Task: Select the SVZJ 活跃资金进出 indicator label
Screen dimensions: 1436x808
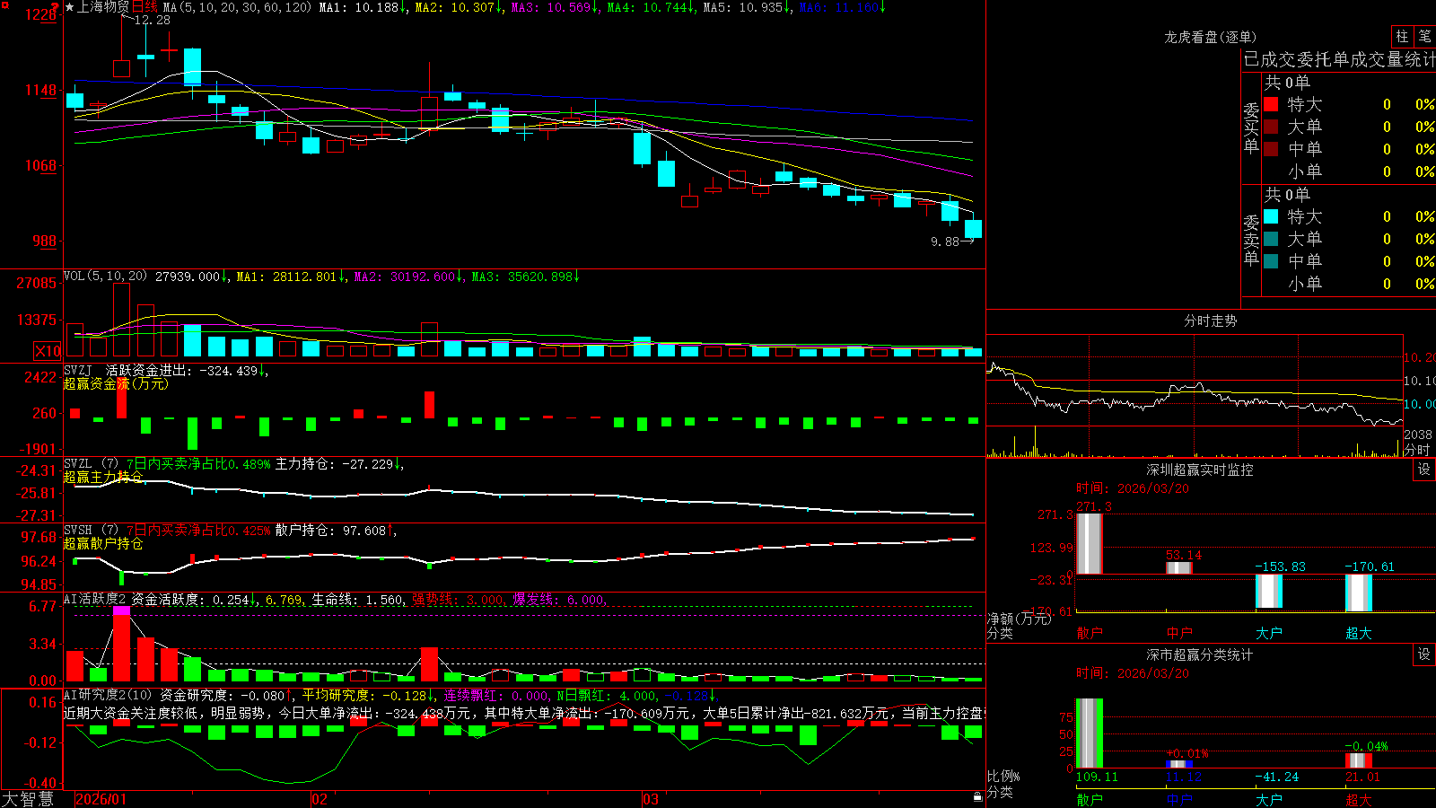Action: tap(168, 370)
